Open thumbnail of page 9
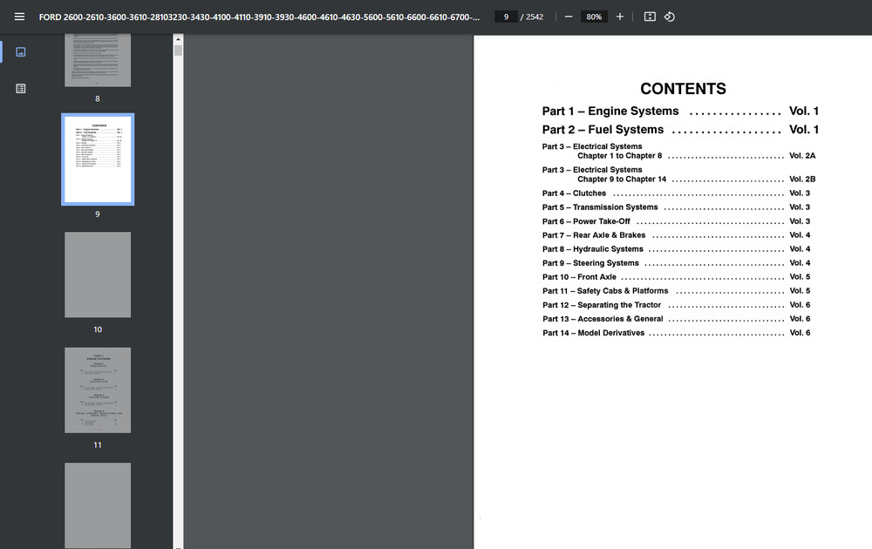The height and width of the screenshot is (549, 872). pos(98,159)
